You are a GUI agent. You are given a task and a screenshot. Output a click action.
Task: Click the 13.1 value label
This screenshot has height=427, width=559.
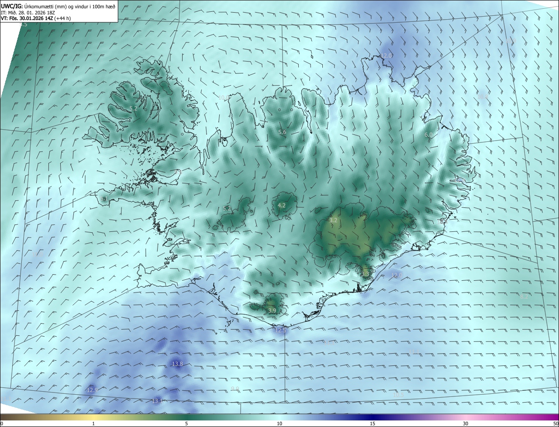click(157, 401)
